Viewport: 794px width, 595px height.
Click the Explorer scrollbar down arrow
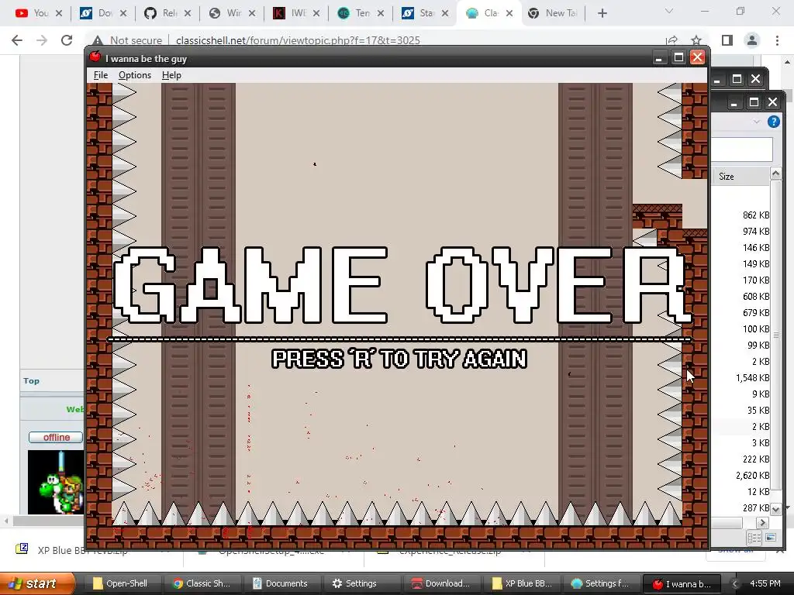[x=775, y=508]
